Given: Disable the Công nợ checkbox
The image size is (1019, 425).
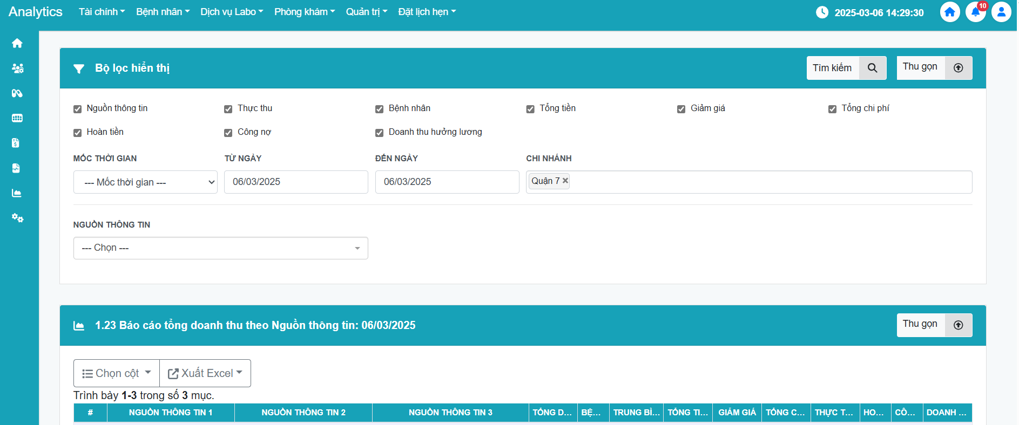Looking at the screenshot, I should coord(228,133).
